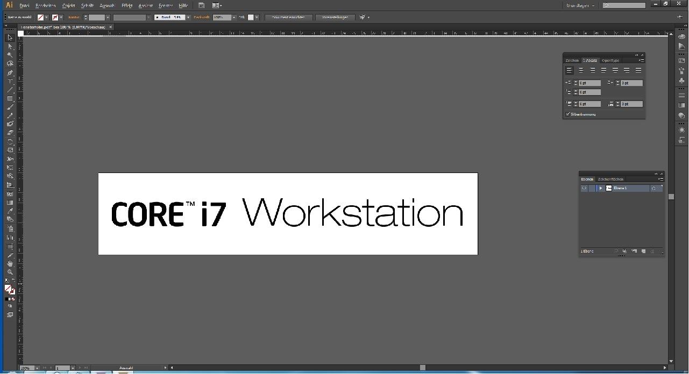Viewport: 689px width, 374px height.
Task: Open the Kontur stroke weight dropdown
Action: pos(108,17)
